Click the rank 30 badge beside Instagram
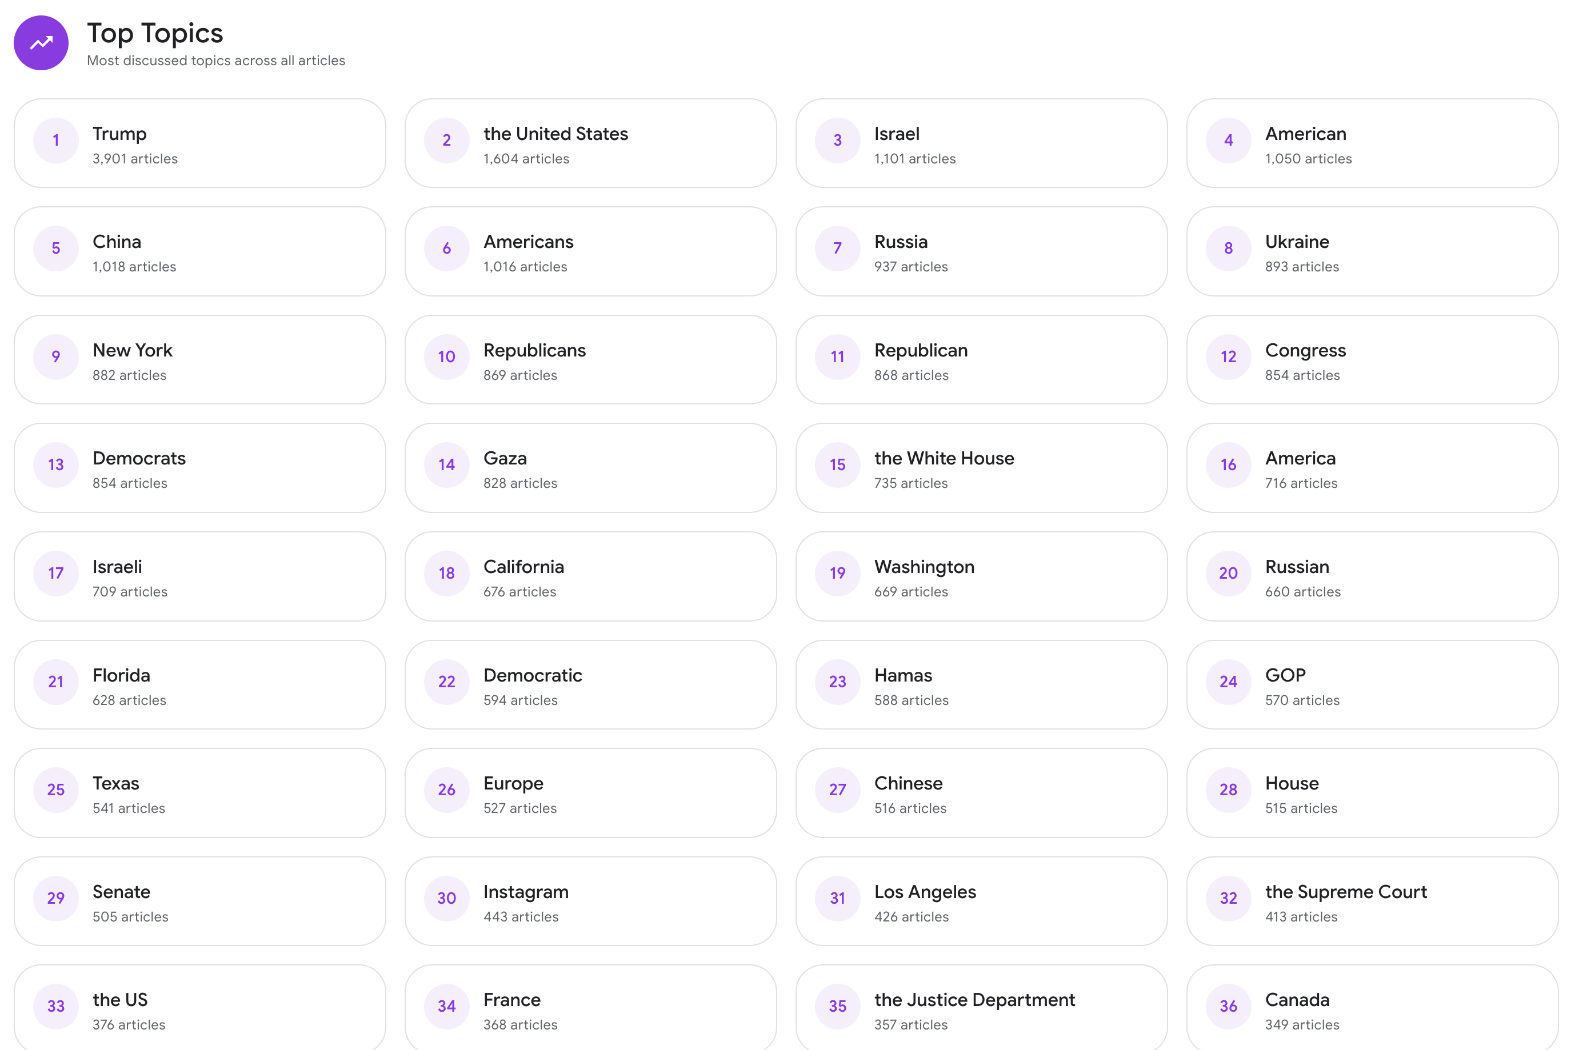1575x1050 pixels. 446,898
